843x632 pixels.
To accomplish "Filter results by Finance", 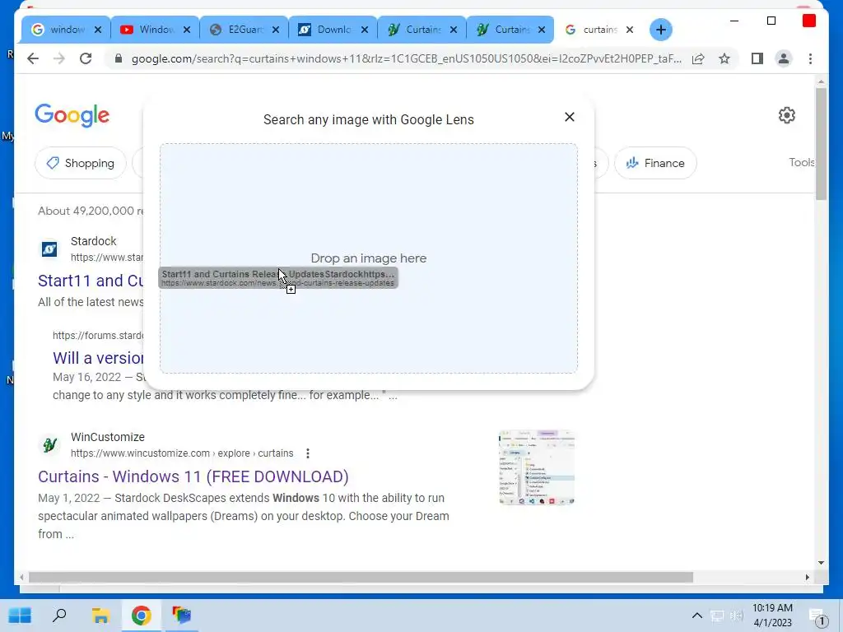I will point(655,163).
